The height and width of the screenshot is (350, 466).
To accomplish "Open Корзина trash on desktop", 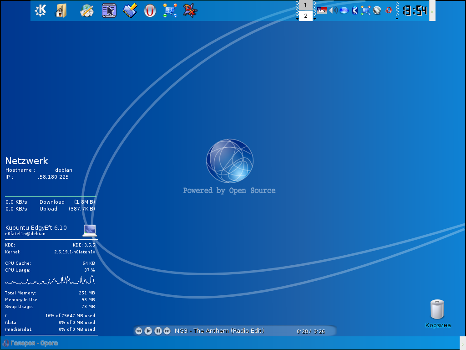I will (437, 309).
